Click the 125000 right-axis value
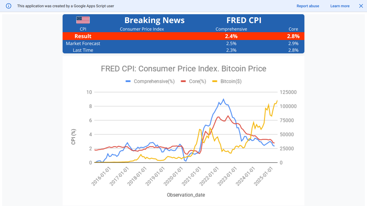The image size is (367, 206). click(x=288, y=92)
